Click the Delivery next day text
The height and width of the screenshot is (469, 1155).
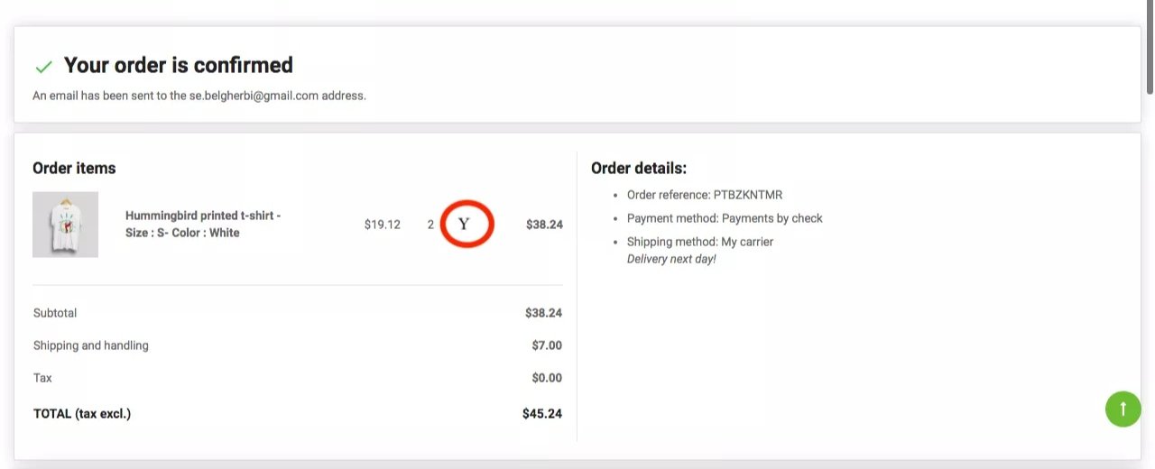pyautogui.click(x=671, y=260)
